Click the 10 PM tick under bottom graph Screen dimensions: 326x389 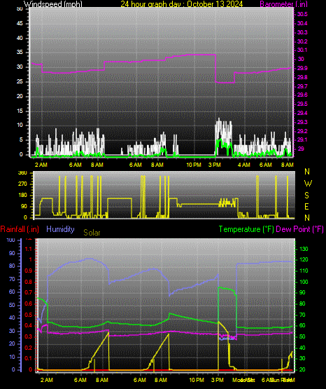point(197,380)
